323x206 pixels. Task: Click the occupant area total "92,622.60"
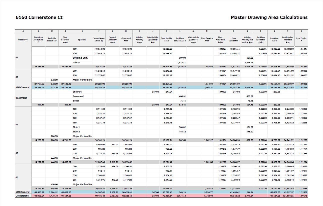click(127, 196)
